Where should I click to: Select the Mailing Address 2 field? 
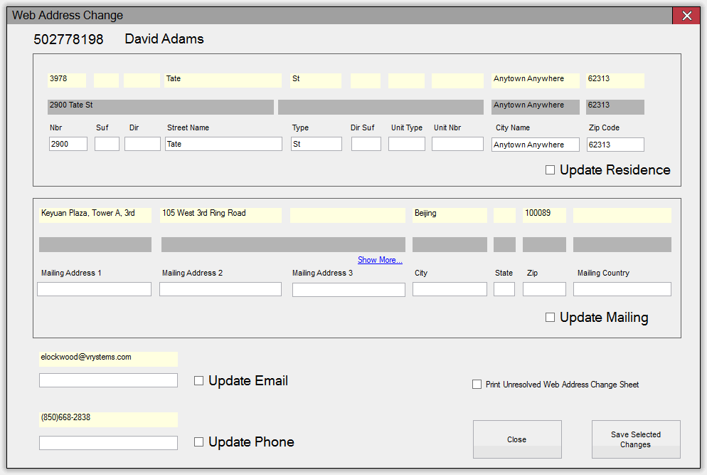pyautogui.click(x=220, y=289)
